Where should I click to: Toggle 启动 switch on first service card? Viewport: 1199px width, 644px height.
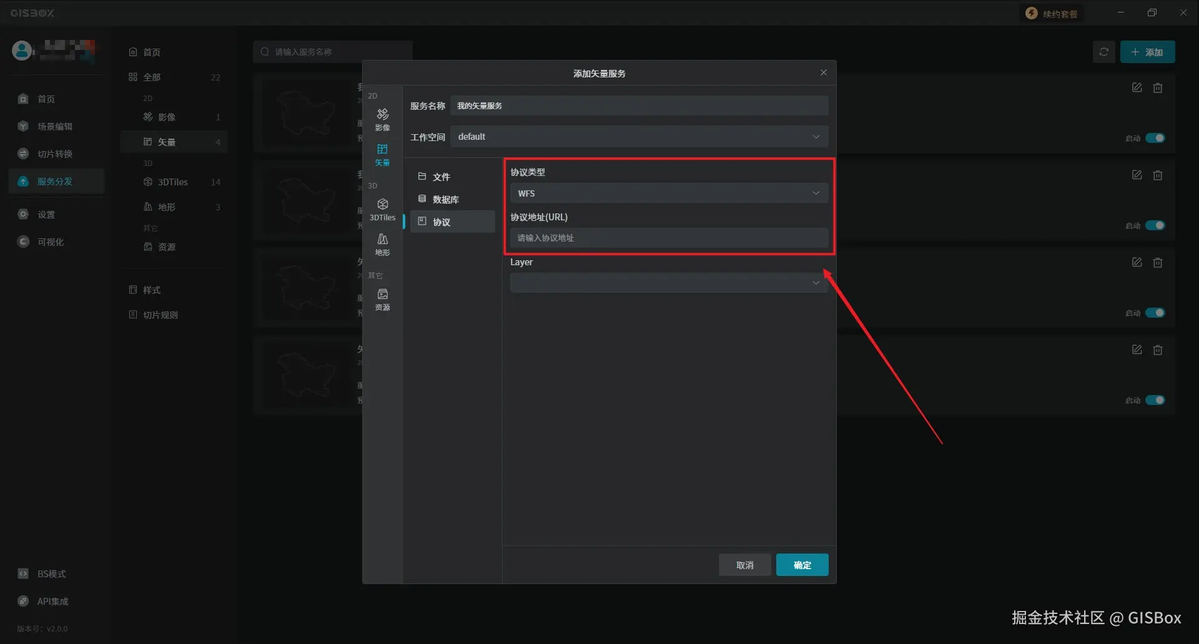click(1155, 138)
